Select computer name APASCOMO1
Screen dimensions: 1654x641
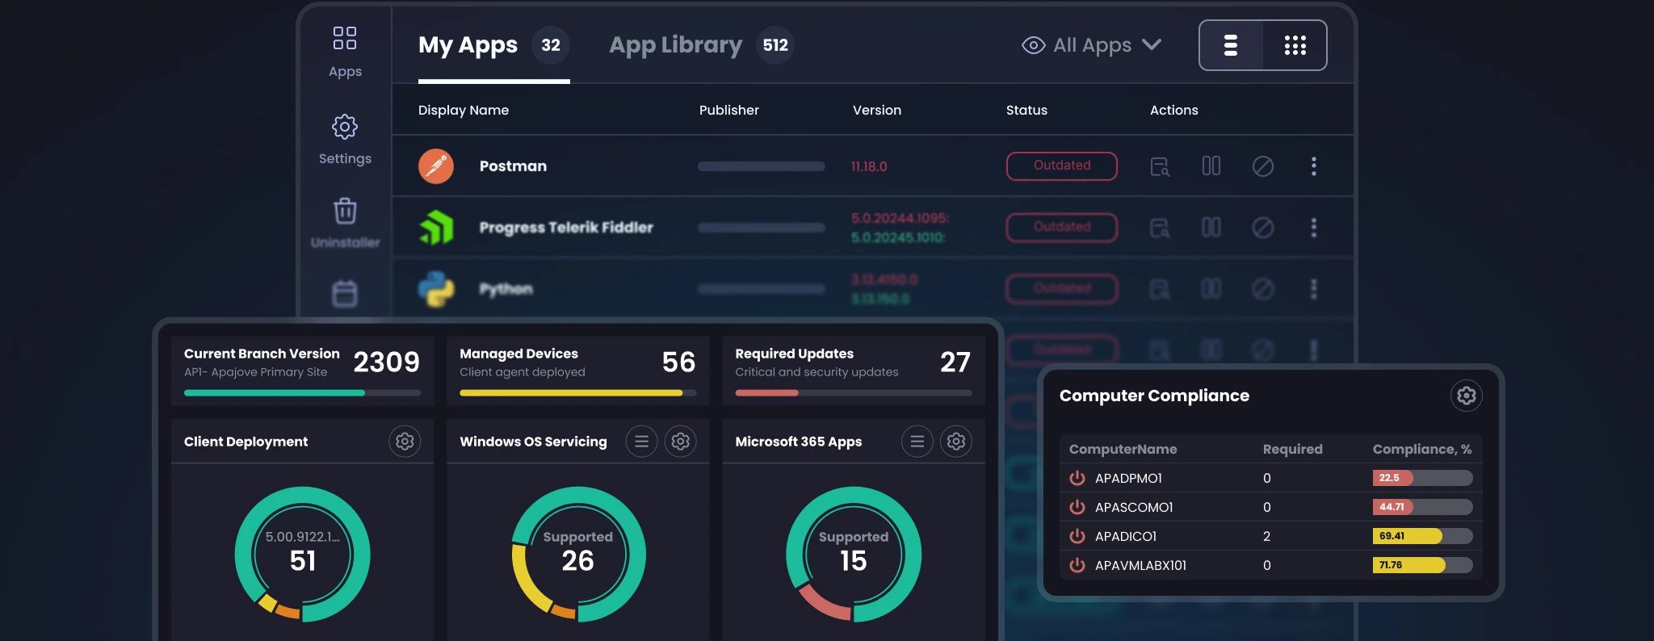(1134, 507)
